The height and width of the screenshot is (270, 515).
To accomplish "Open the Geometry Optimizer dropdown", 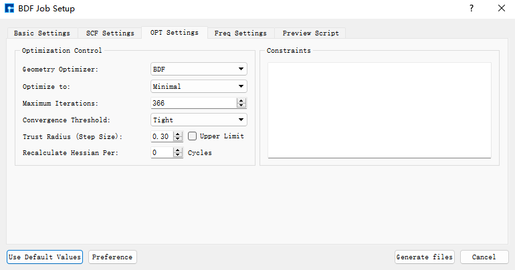I will pos(199,70).
